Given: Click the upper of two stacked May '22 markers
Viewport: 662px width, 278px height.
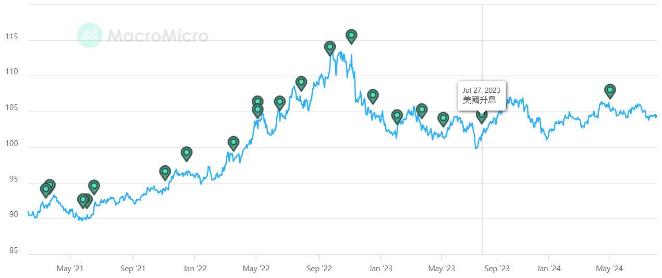Looking at the screenshot, I should (x=258, y=102).
